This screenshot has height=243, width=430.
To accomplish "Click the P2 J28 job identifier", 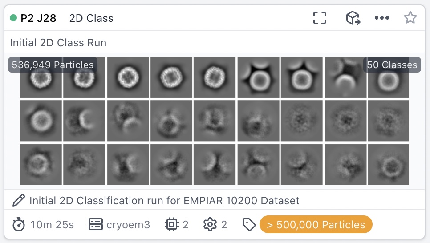I will 38,18.
